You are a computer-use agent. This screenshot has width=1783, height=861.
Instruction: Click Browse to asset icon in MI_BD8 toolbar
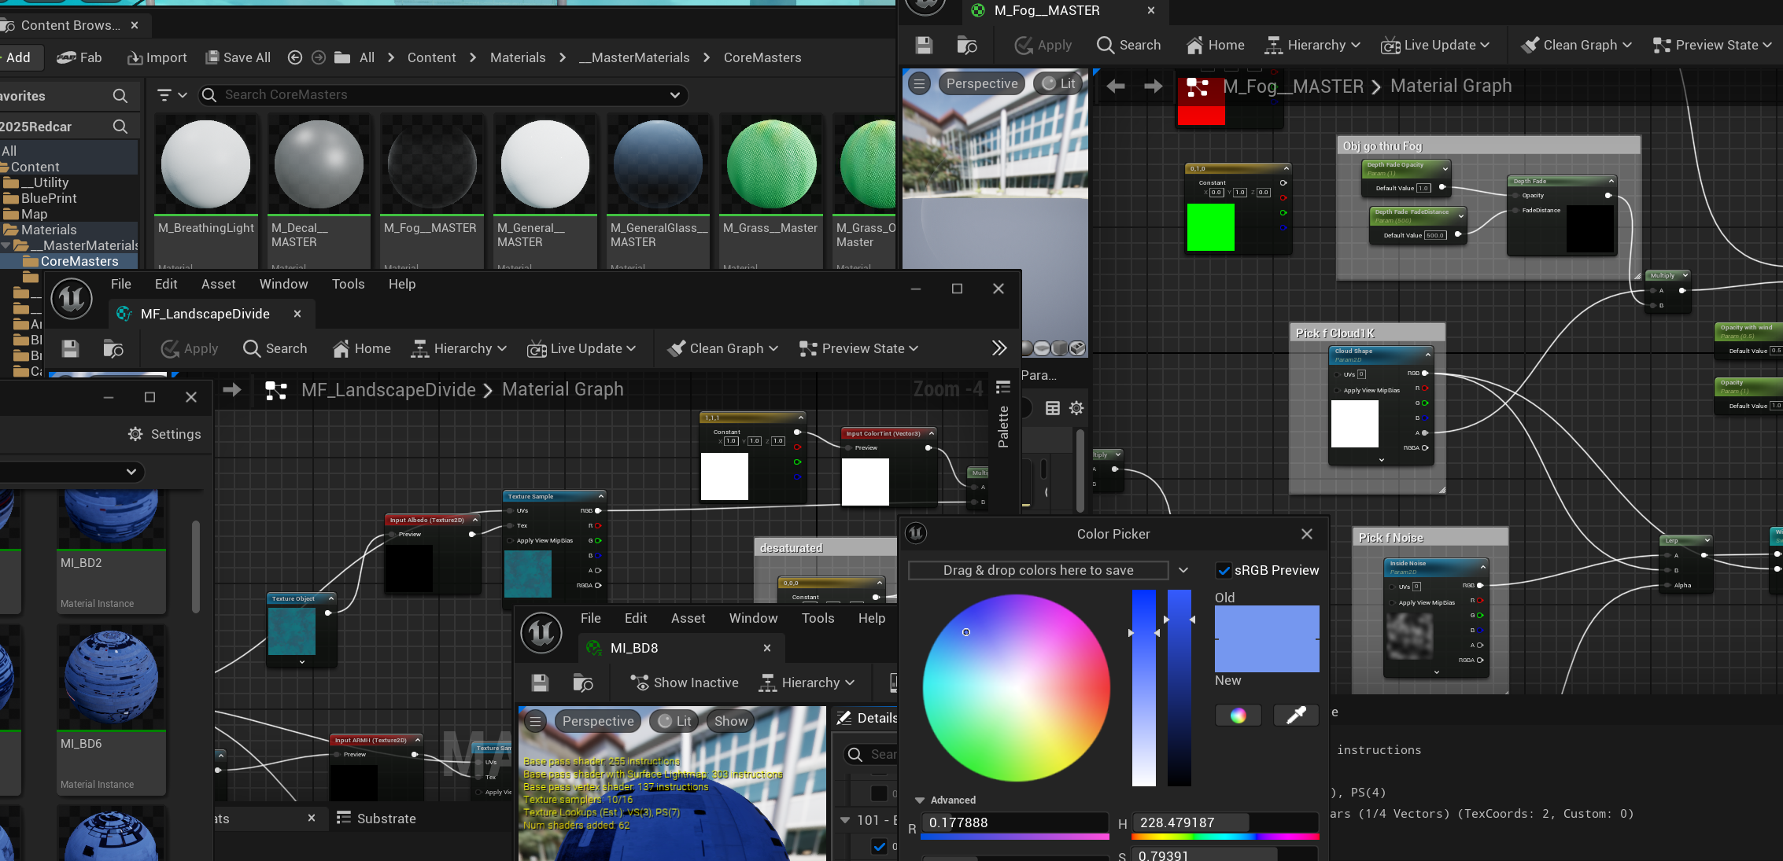[x=582, y=683]
